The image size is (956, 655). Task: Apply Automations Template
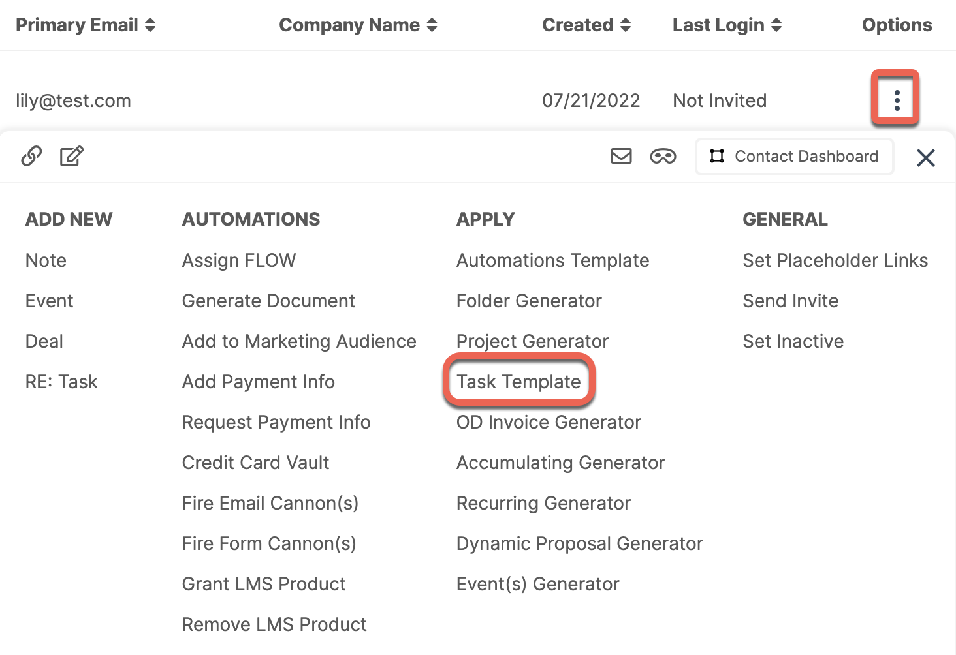(x=553, y=260)
